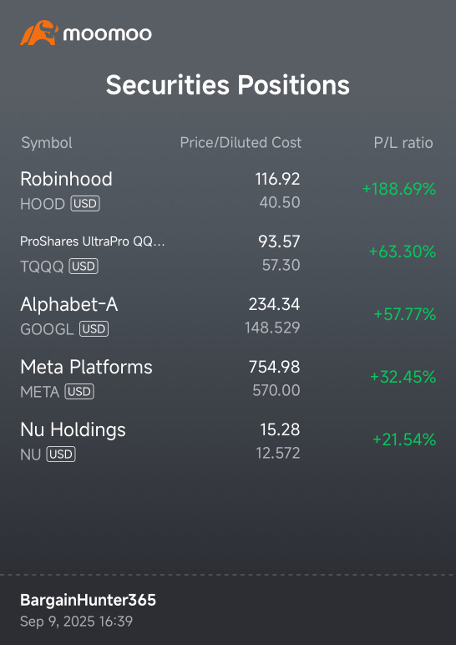
Task: Select the Price/Diluted Cost column header
Action: coord(241,143)
